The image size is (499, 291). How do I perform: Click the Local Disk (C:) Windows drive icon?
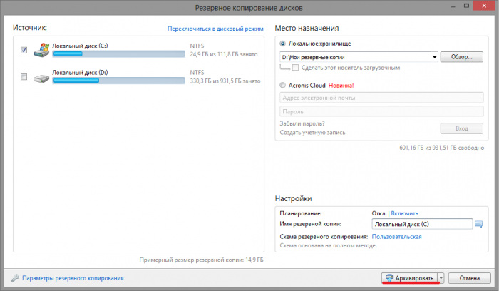pyautogui.click(x=40, y=50)
